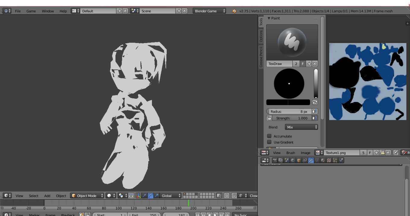Image resolution: width=410 pixels, height=216 pixels.
Task: Toggle fake user F for TexDraw brush
Action: click(303, 64)
